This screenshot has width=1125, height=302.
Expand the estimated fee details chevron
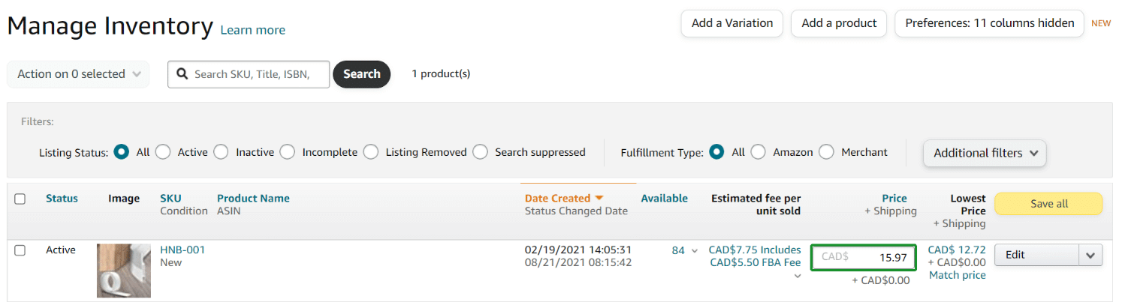797,276
